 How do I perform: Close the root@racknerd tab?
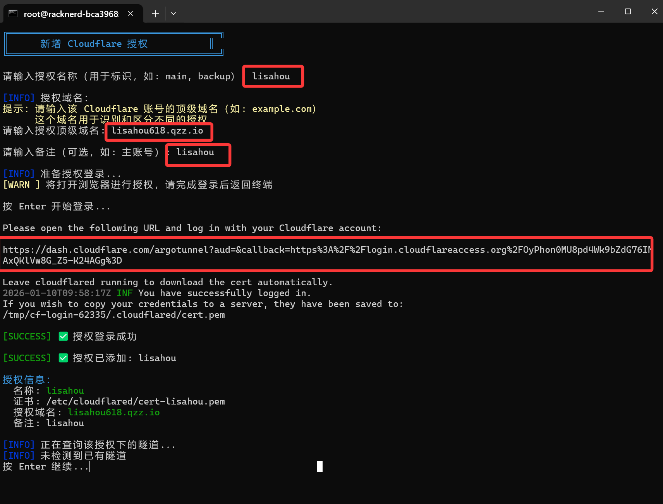[x=131, y=14]
